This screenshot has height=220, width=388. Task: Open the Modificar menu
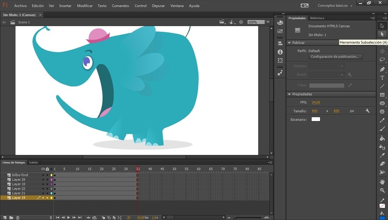(84, 6)
